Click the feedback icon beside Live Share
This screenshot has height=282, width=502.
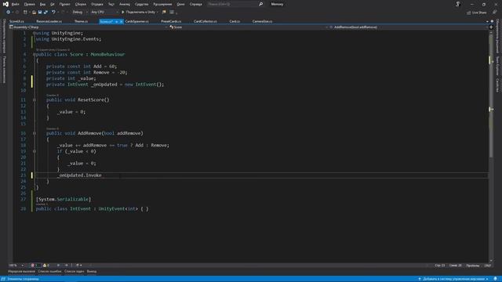[494, 13]
